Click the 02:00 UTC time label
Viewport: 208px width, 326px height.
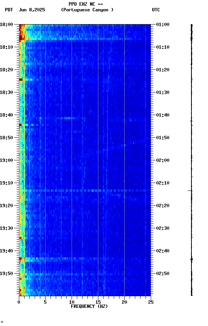163,160
